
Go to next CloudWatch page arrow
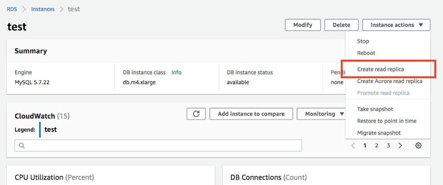[x=400, y=145]
